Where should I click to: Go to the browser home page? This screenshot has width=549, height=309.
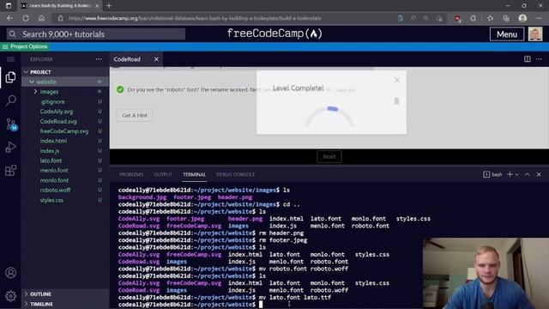(x=41, y=18)
